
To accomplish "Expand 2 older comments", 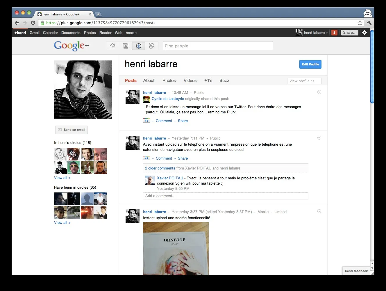I will (160, 168).
